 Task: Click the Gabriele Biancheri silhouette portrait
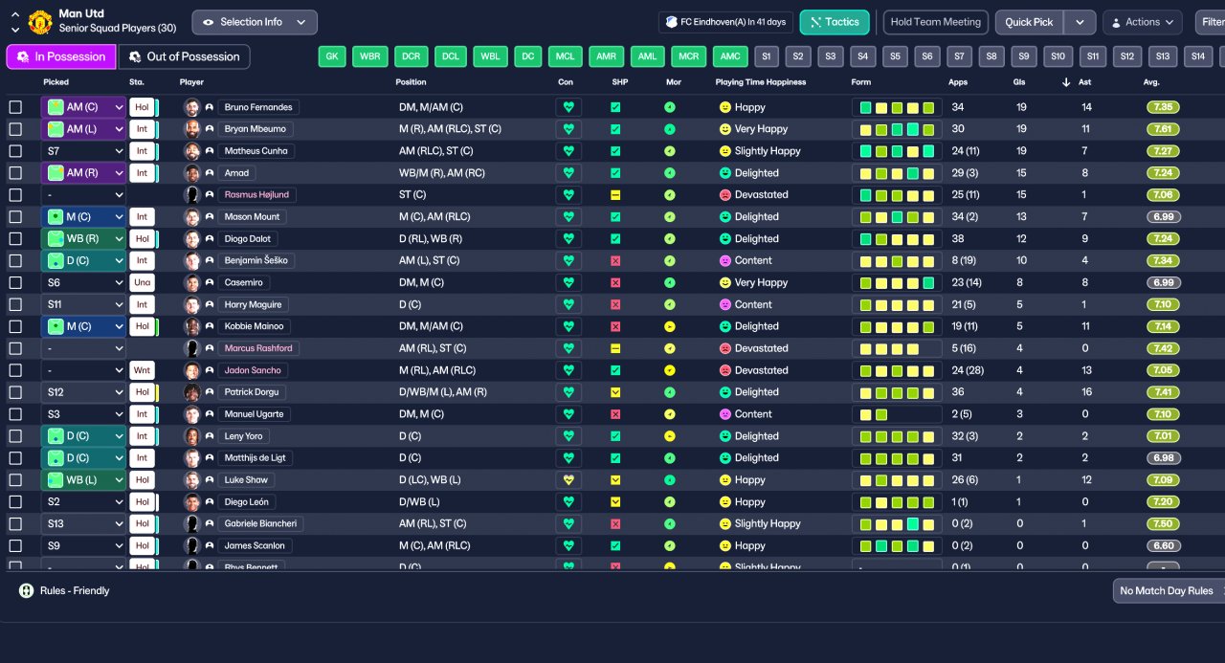(191, 523)
